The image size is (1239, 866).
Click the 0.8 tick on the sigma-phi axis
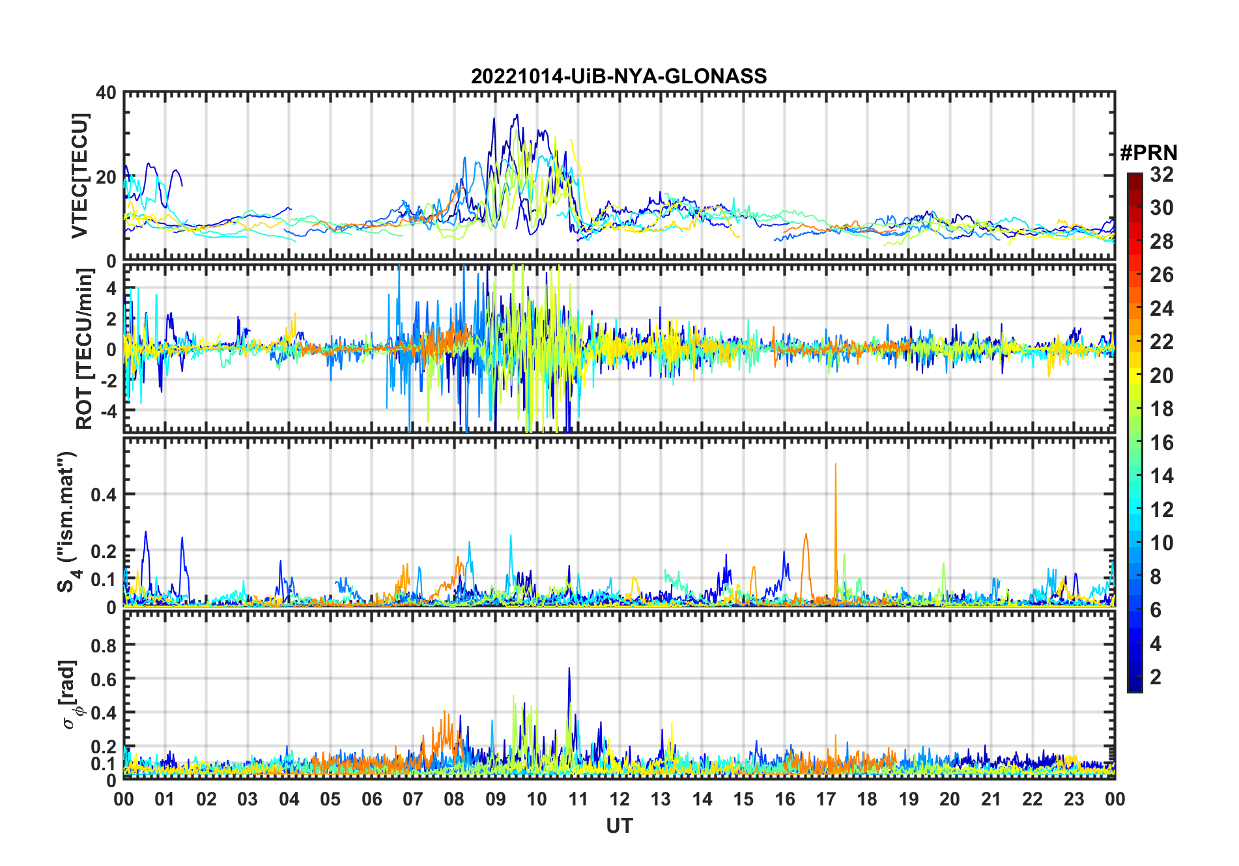(x=104, y=645)
